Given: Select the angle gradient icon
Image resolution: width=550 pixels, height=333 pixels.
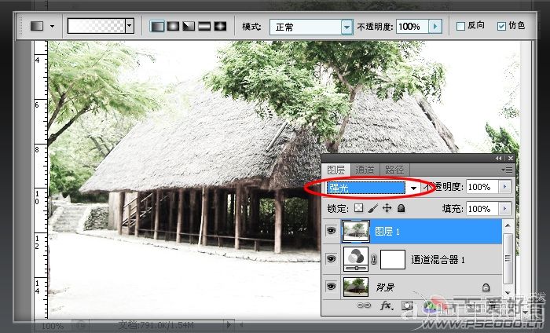Looking at the screenshot, I should (x=189, y=26).
